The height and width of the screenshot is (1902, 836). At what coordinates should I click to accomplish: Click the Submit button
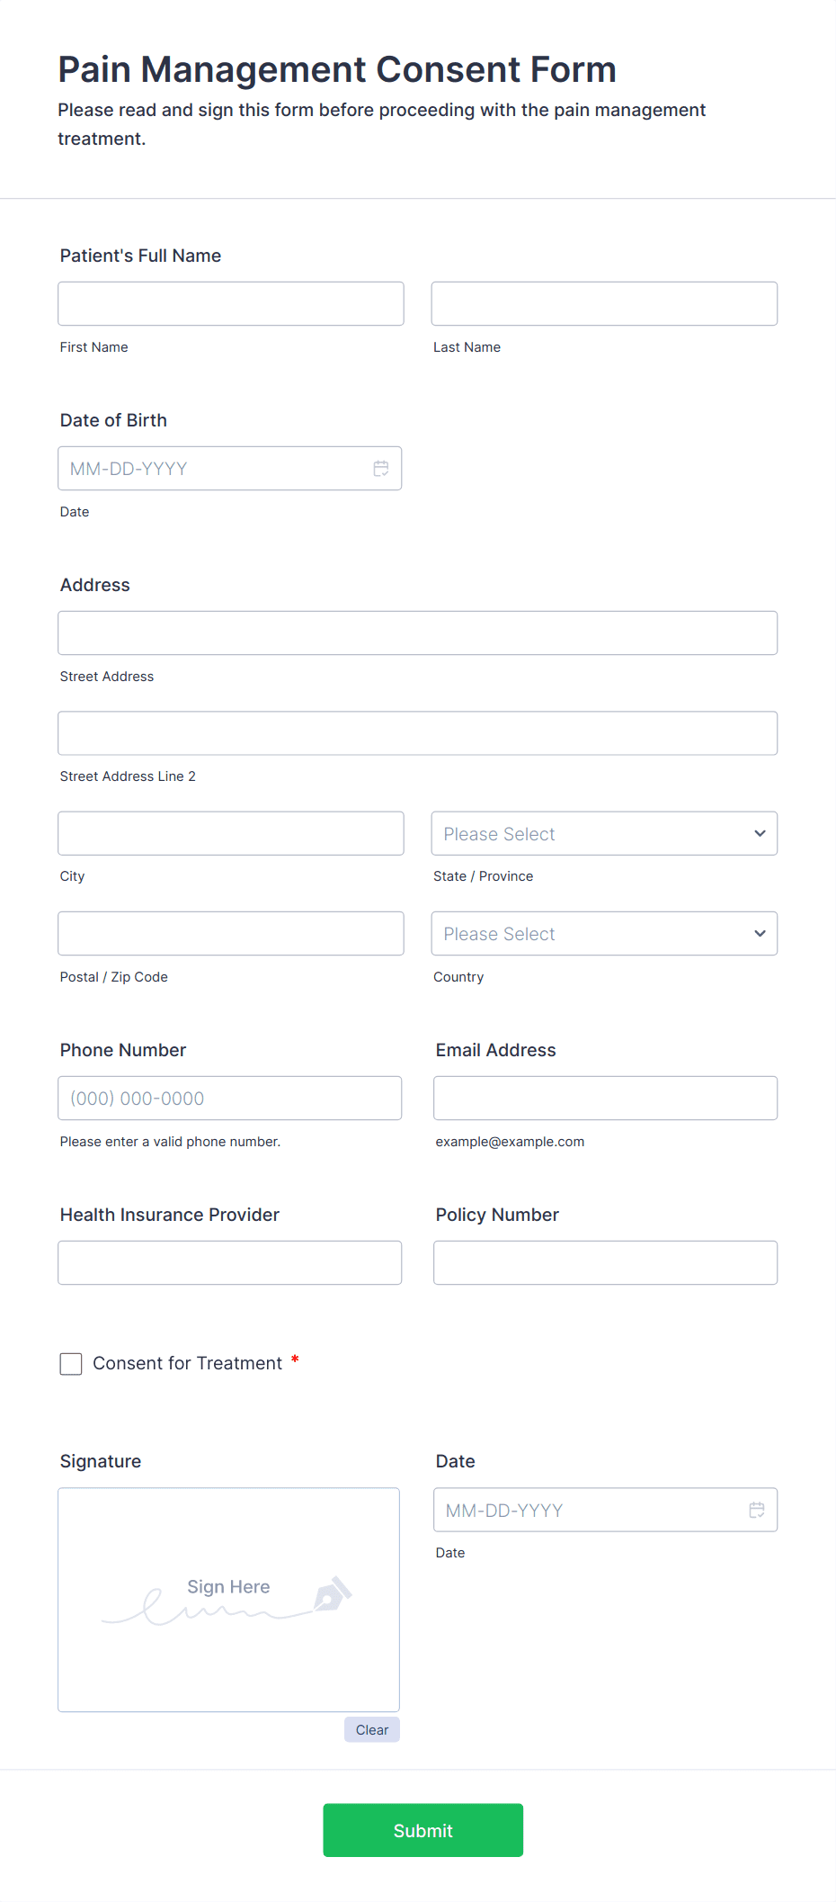(422, 1830)
